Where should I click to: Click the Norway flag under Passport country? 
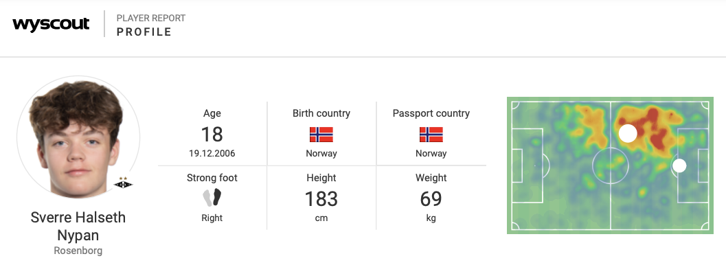click(431, 135)
